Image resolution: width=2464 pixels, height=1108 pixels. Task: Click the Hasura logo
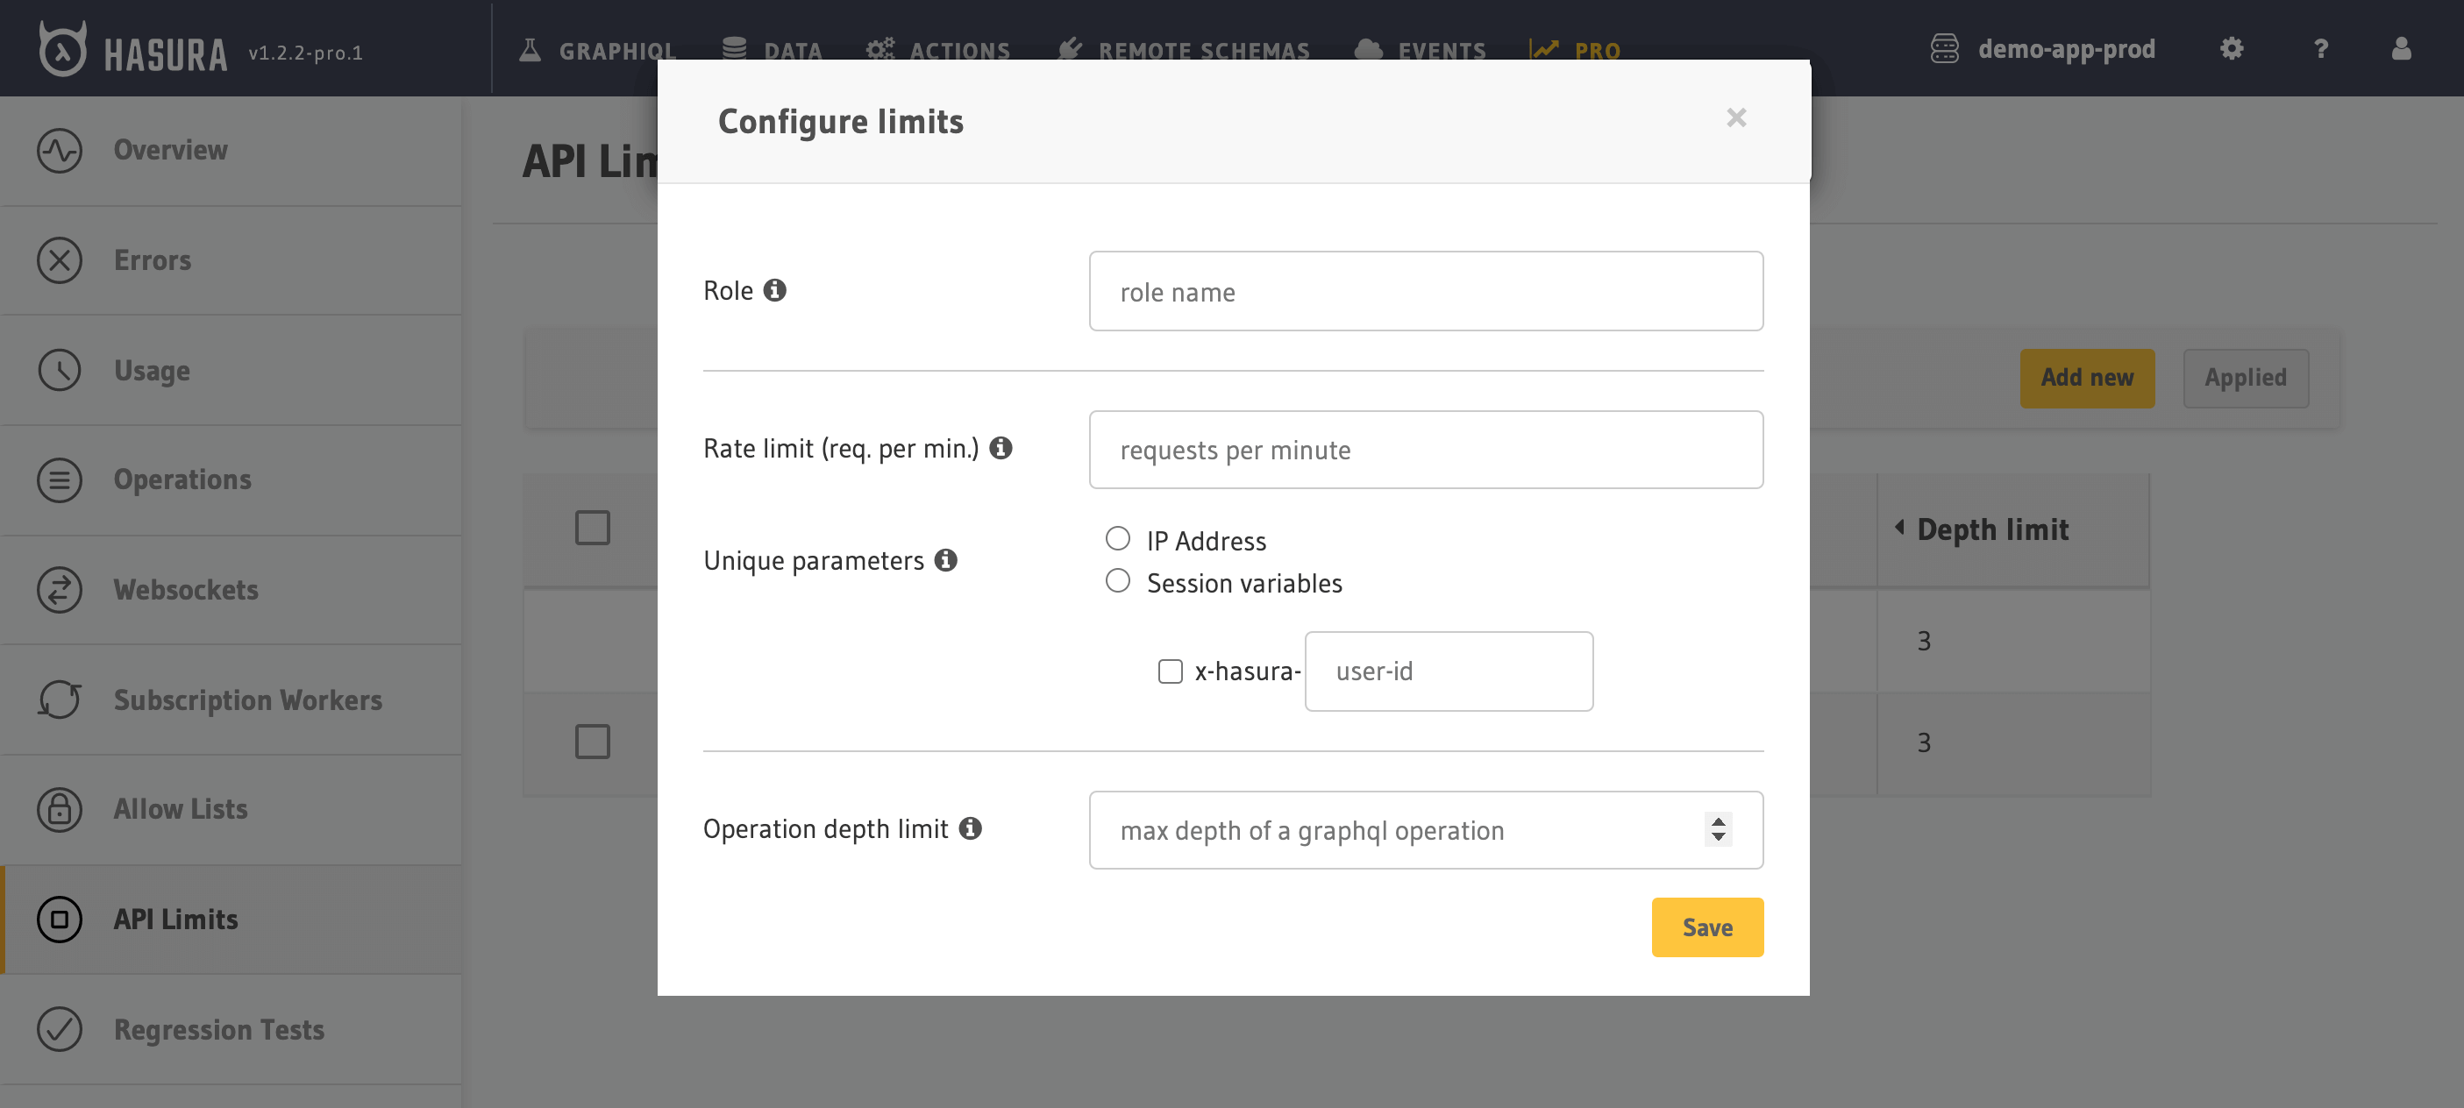coord(63,49)
